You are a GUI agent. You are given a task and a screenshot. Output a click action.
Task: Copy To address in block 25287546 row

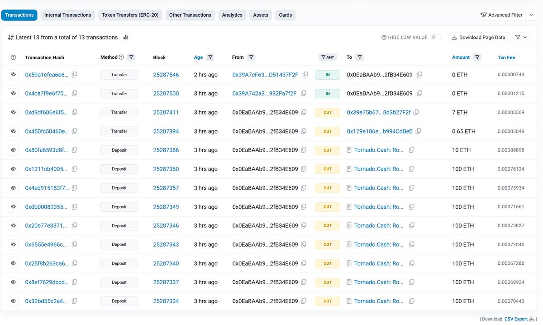point(419,75)
